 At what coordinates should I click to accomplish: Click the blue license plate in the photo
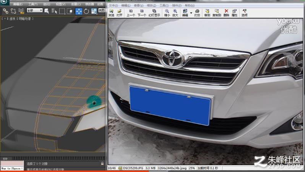coord(170,105)
